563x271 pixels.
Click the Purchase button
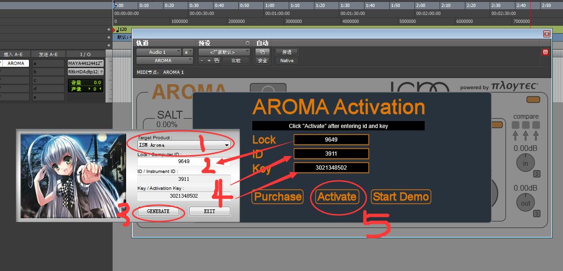[x=278, y=197]
